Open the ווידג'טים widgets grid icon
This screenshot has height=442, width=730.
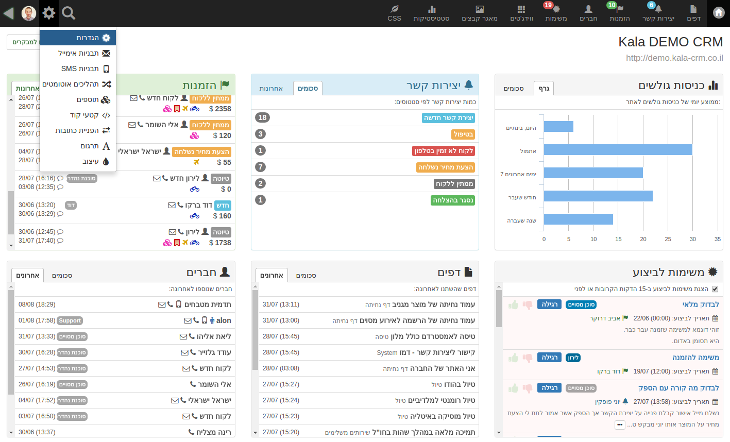(x=521, y=13)
